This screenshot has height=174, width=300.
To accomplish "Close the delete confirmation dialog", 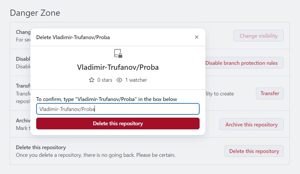I will [196, 37].
